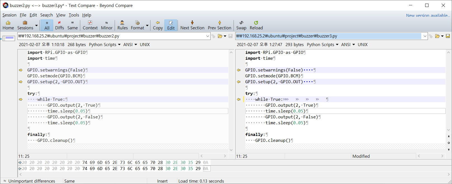Copy while True line to left with arrow
The image size is (452, 184).
(x=239, y=99)
